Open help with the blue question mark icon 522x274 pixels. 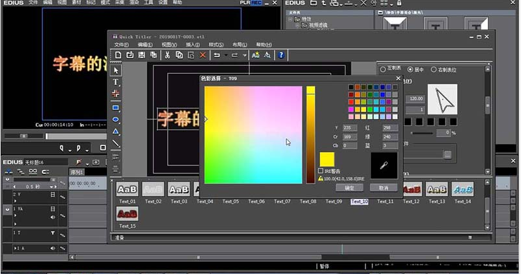click(281, 56)
